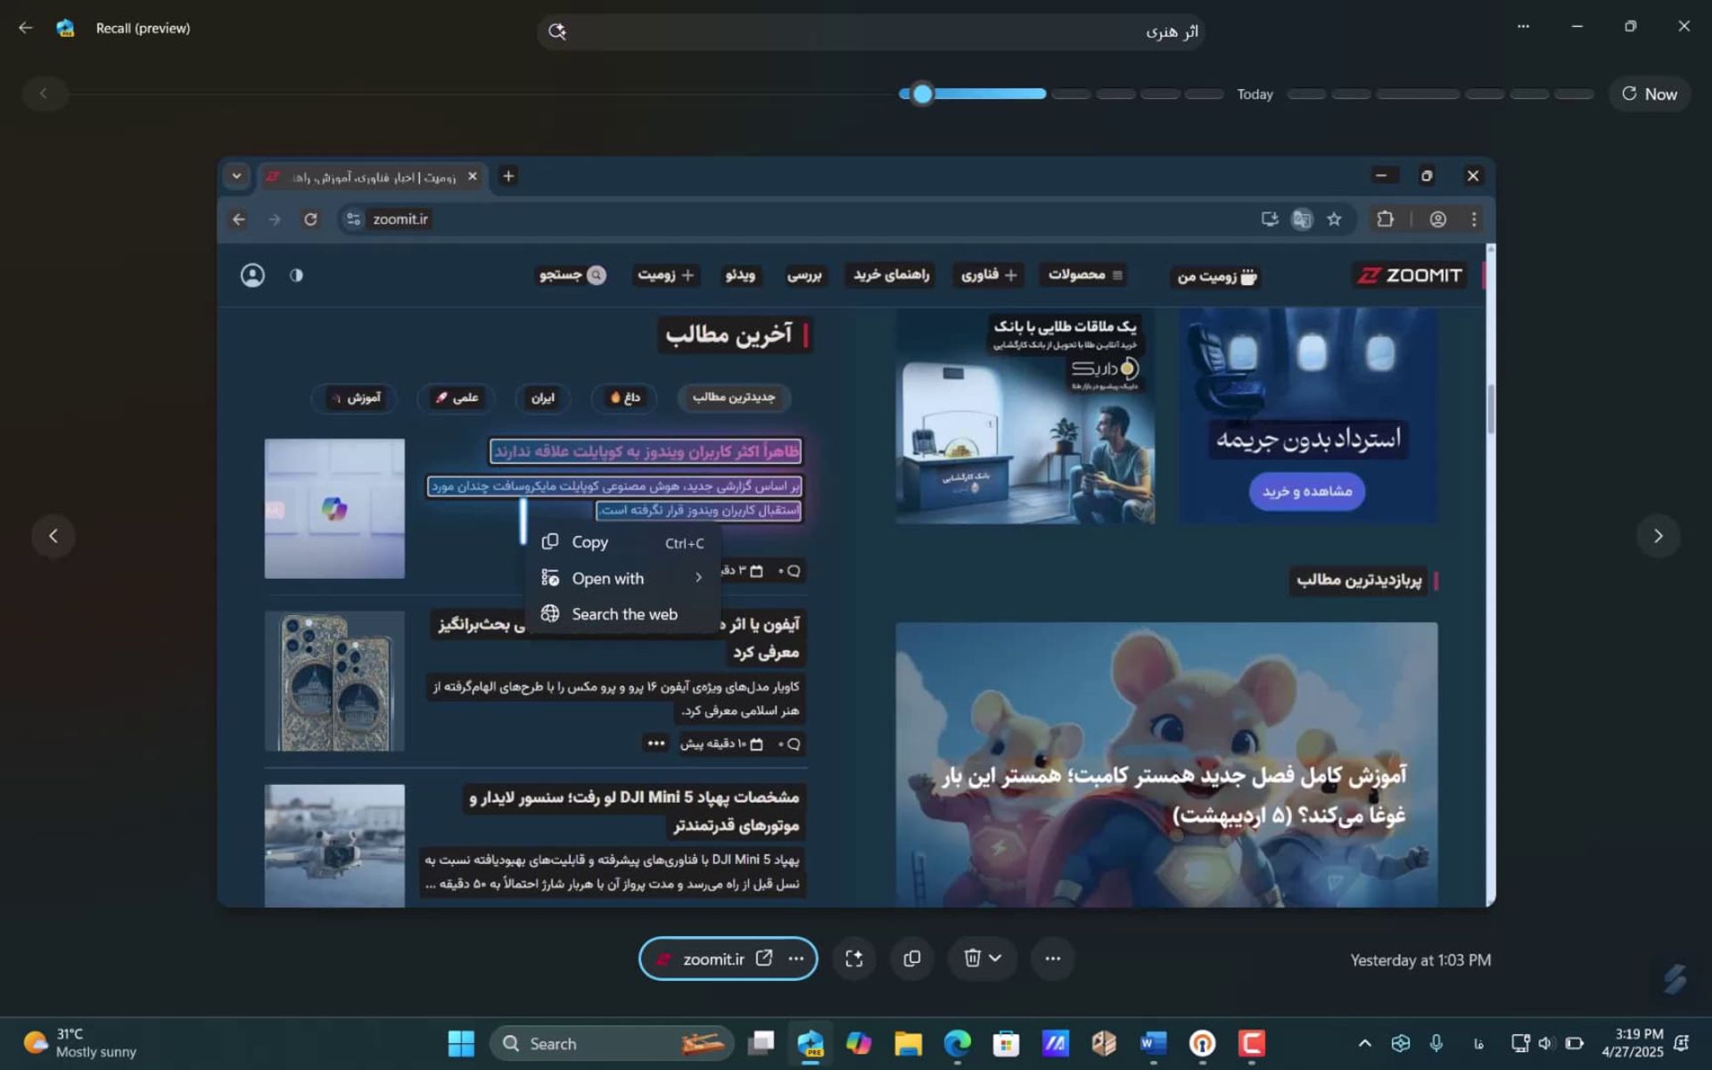Select the timeline slider handle
1712x1070 pixels.
point(923,94)
